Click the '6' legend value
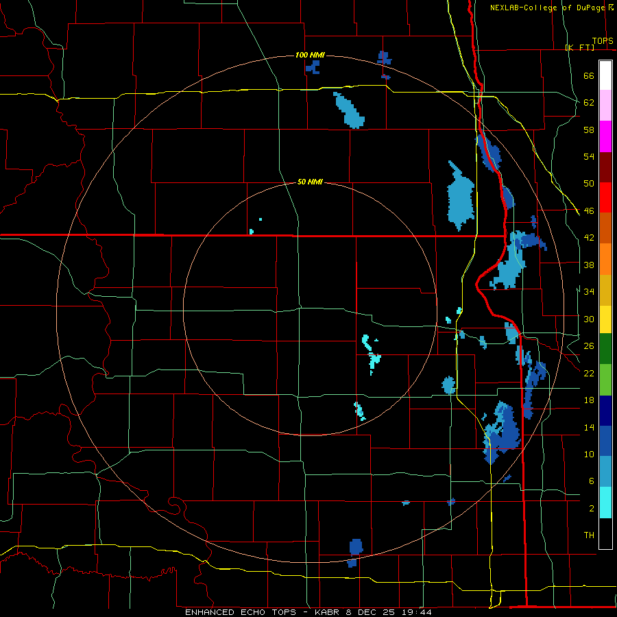Image resolution: width=617 pixels, height=617 pixels. pyautogui.click(x=591, y=481)
